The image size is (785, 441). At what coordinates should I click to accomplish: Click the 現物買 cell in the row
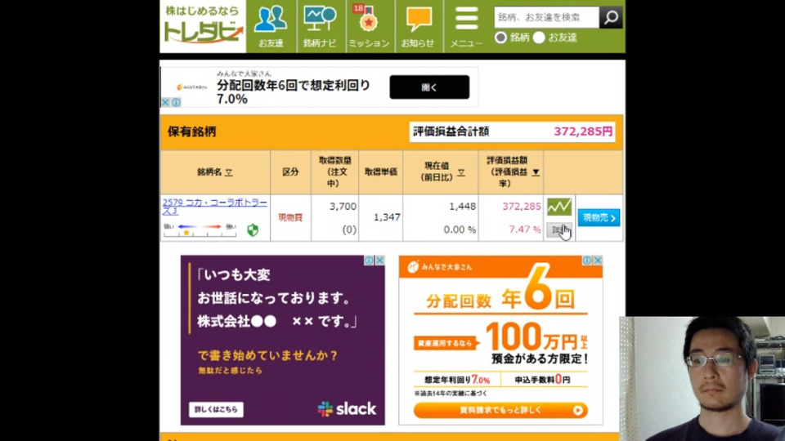tap(290, 217)
